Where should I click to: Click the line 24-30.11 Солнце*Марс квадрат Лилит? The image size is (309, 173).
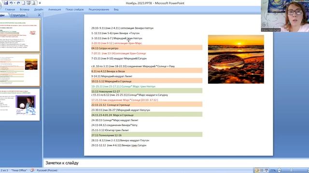(115, 120)
